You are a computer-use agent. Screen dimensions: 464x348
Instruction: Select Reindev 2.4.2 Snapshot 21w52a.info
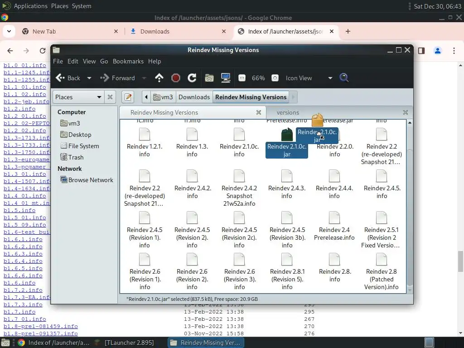pos(239,188)
